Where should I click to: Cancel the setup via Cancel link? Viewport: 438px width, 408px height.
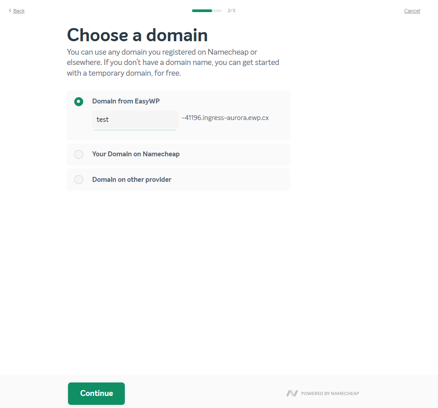click(412, 11)
